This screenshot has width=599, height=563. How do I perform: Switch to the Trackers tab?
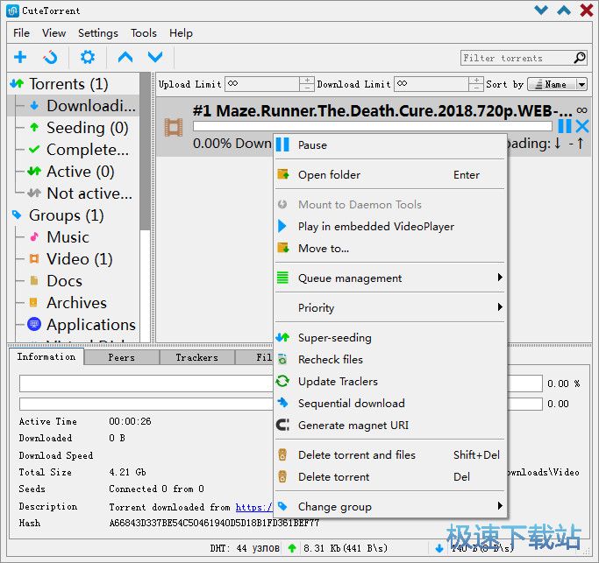pyautogui.click(x=196, y=357)
